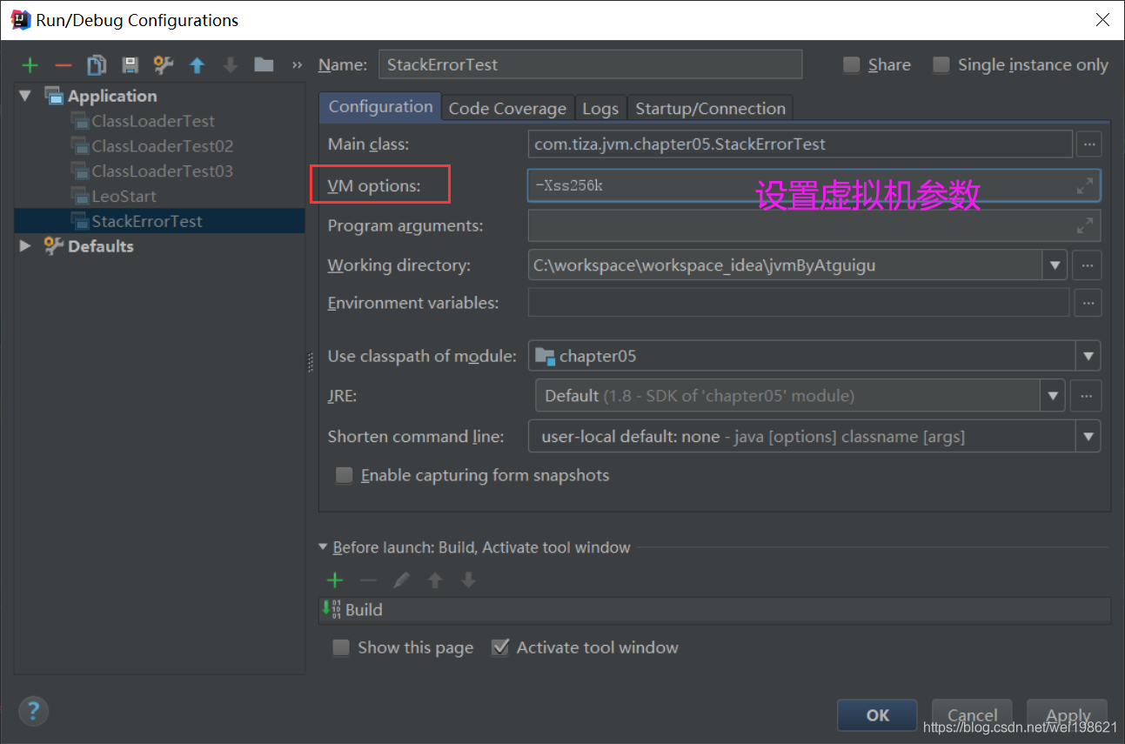1125x744 pixels.
Task: Add a Before launch task
Action: pyautogui.click(x=335, y=580)
